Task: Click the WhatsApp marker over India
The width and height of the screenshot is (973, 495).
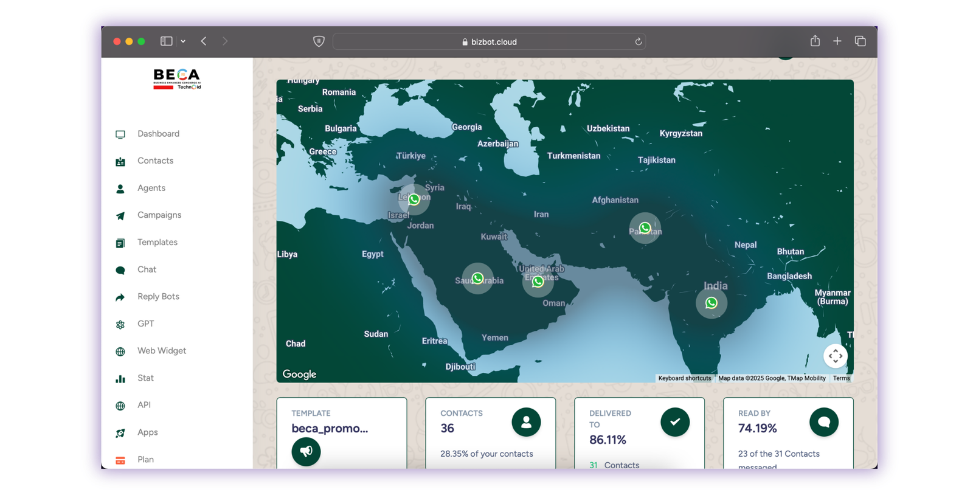Action: pos(712,303)
